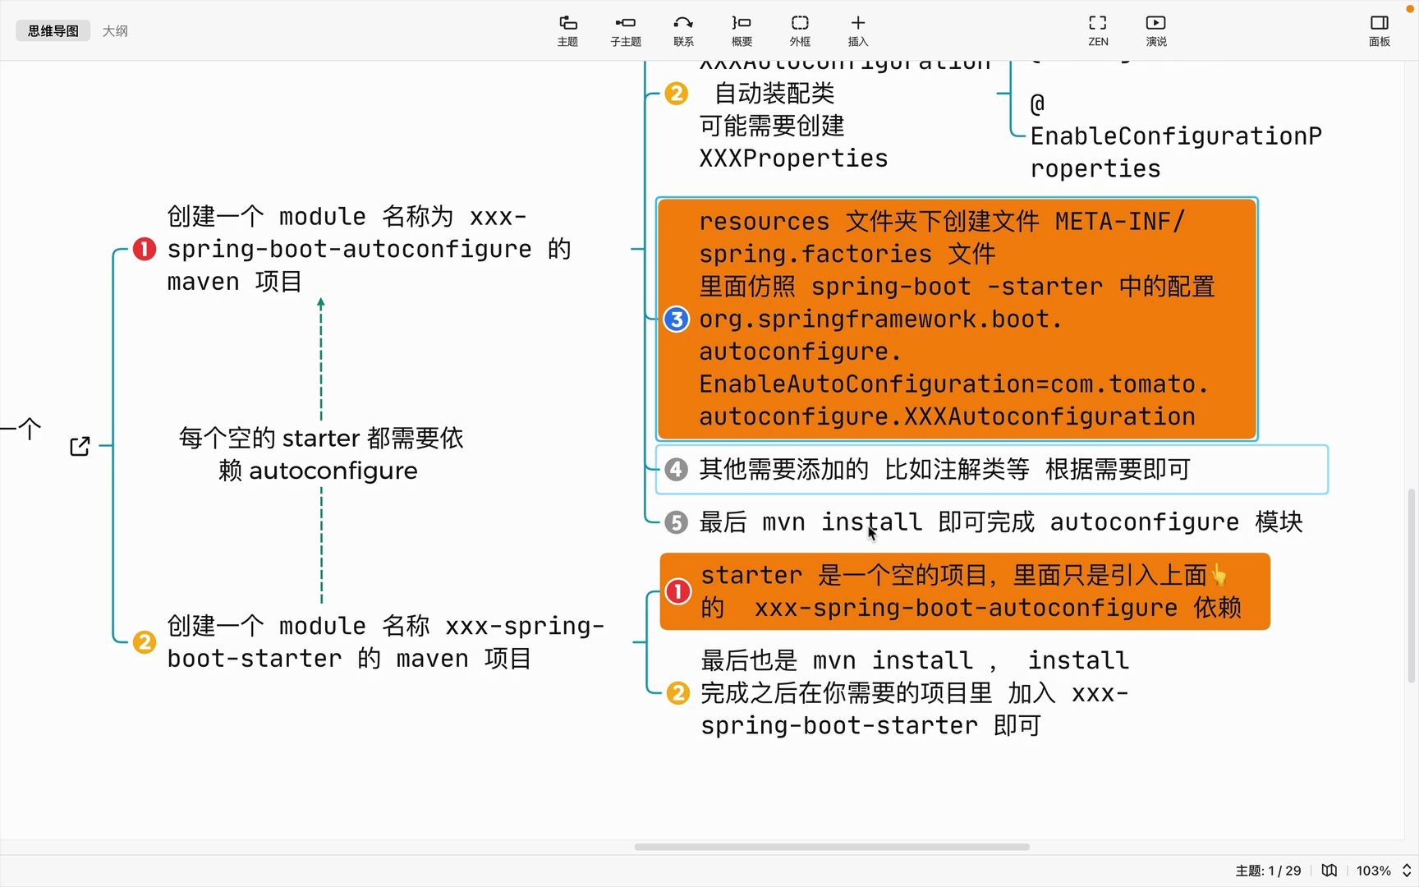1419x887 pixels.
Task: Click the gray number 5 marker
Action: pos(676,522)
